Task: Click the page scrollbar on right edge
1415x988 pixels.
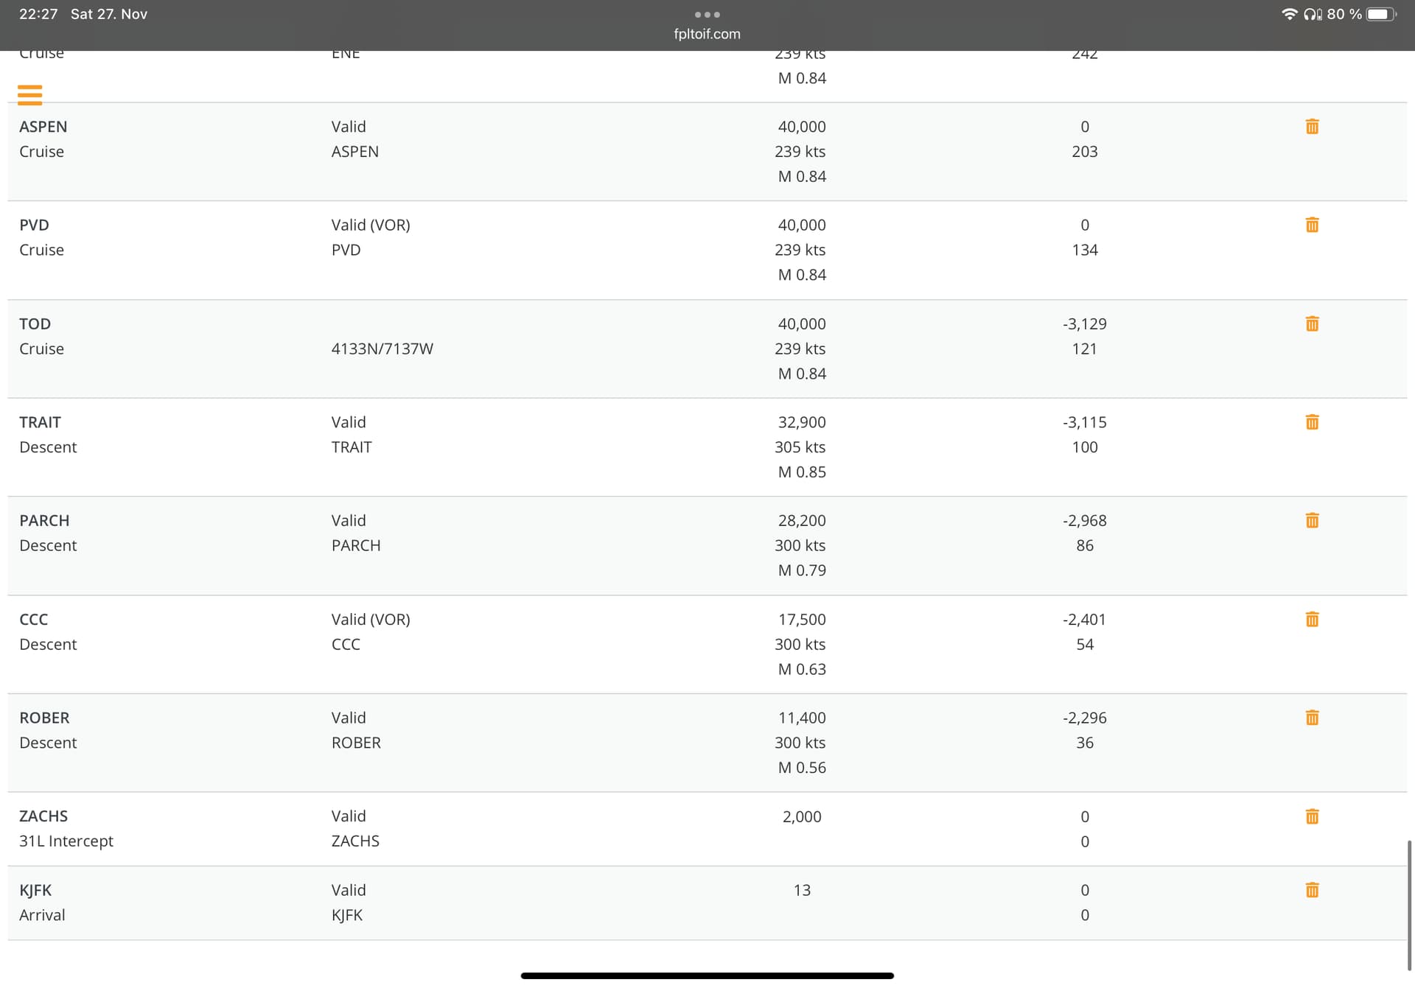Action: coord(1409,905)
